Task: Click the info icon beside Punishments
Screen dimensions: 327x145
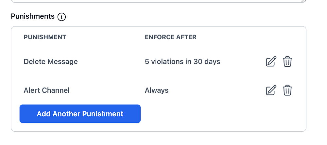Action: coord(61,17)
